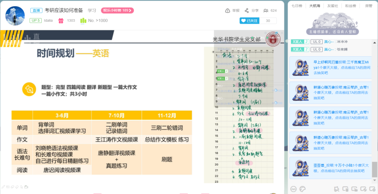Click the robot thumbnail on 歪歪兽_ card
The image size is (378, 194).
tap(301, 168)
